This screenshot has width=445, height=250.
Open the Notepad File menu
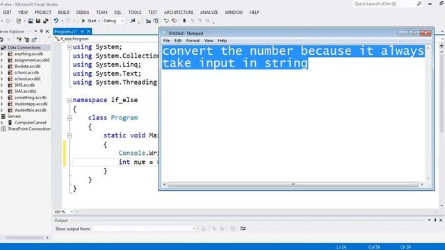click(166, 40)
